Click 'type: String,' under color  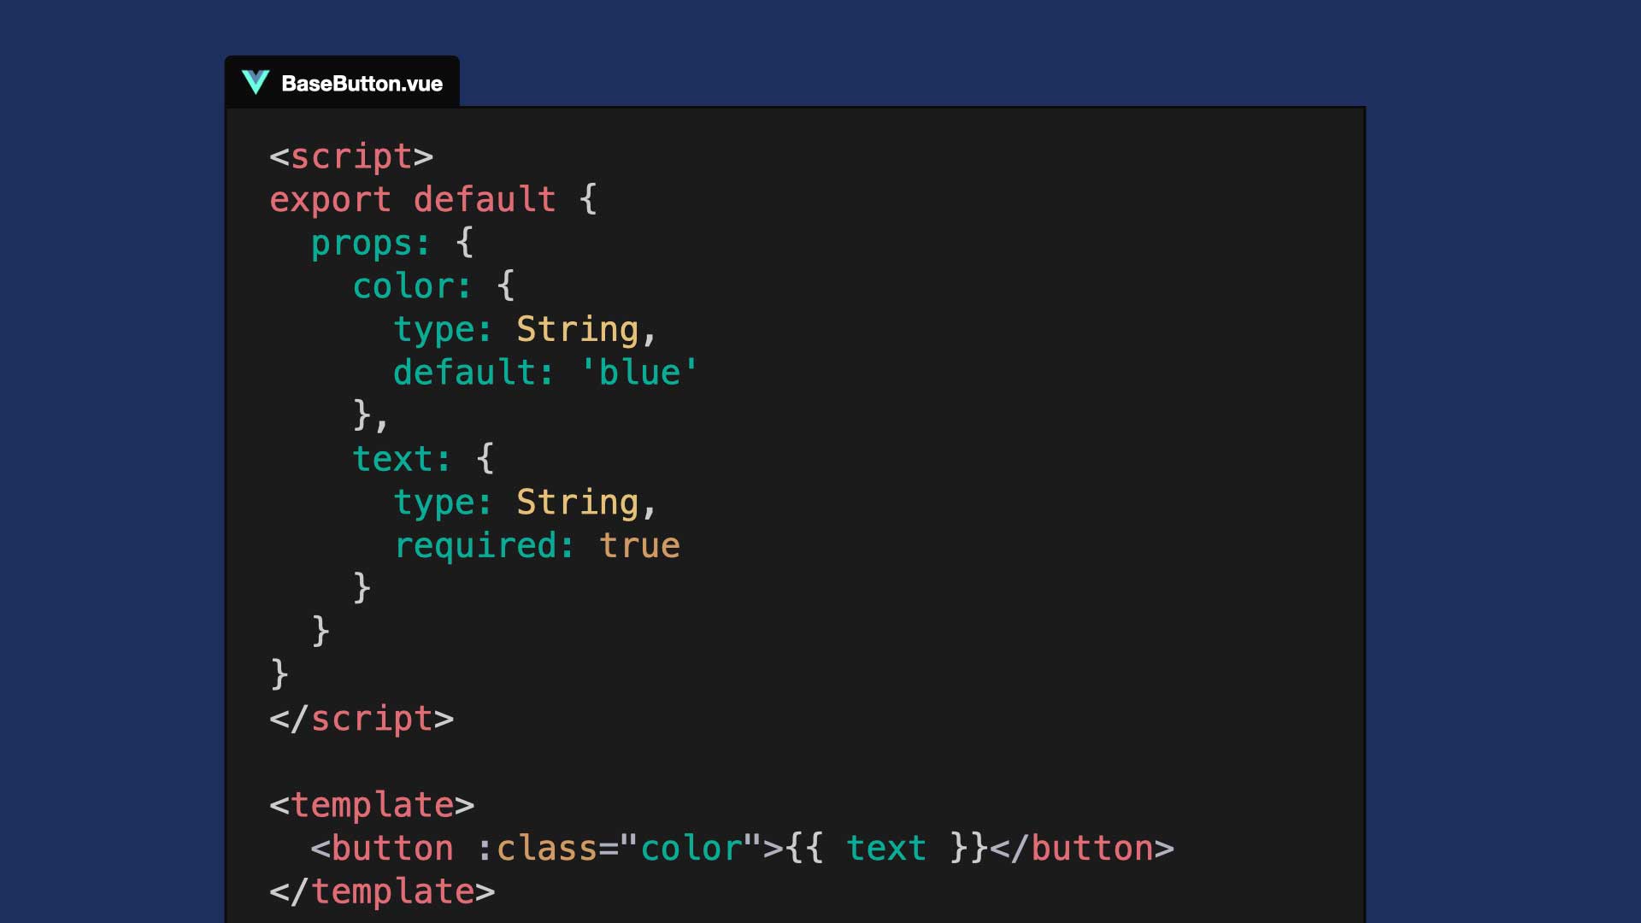pos(525,330)
